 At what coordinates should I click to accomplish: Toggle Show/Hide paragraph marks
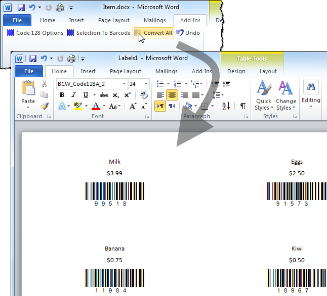243,106
